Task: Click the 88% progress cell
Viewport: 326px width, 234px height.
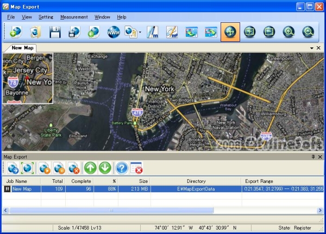Action: [x=106, y=189]
